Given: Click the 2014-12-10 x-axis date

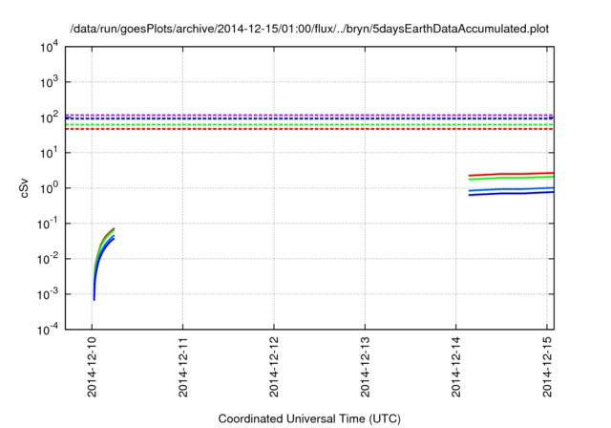Looking at the screenshot, I should tap(92, 367).
